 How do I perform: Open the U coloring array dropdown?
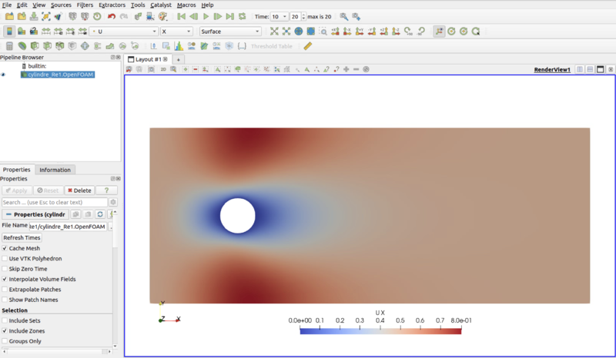[x=124, y=31]
